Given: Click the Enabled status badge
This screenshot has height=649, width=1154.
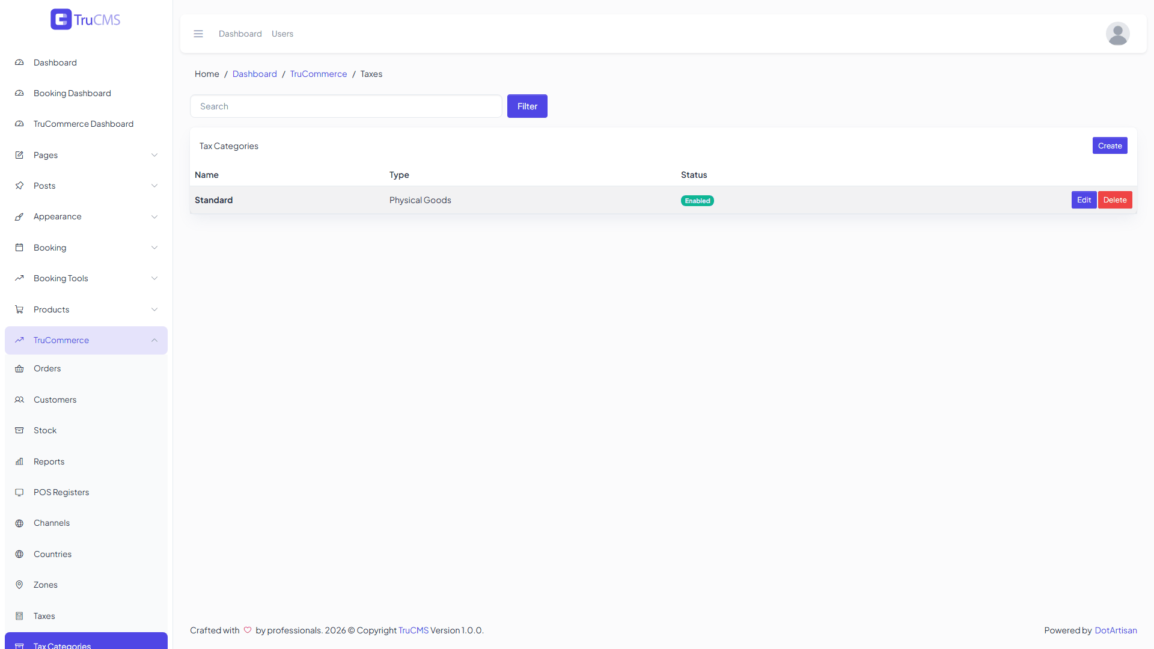Looking at the screenshot, I should pos(697,201).
